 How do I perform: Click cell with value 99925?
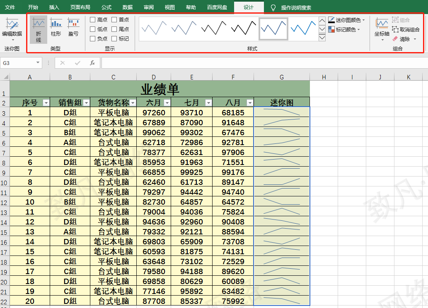(x=191, y=172)
